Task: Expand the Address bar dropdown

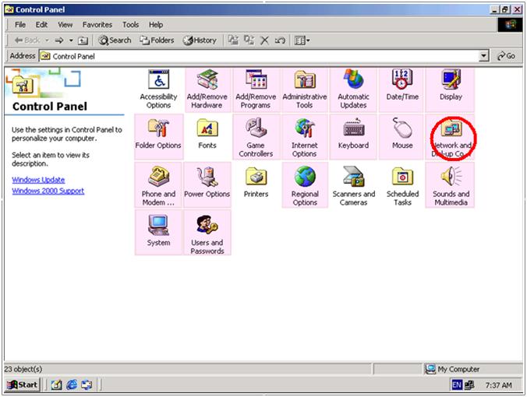Action: tap(484, 56)
